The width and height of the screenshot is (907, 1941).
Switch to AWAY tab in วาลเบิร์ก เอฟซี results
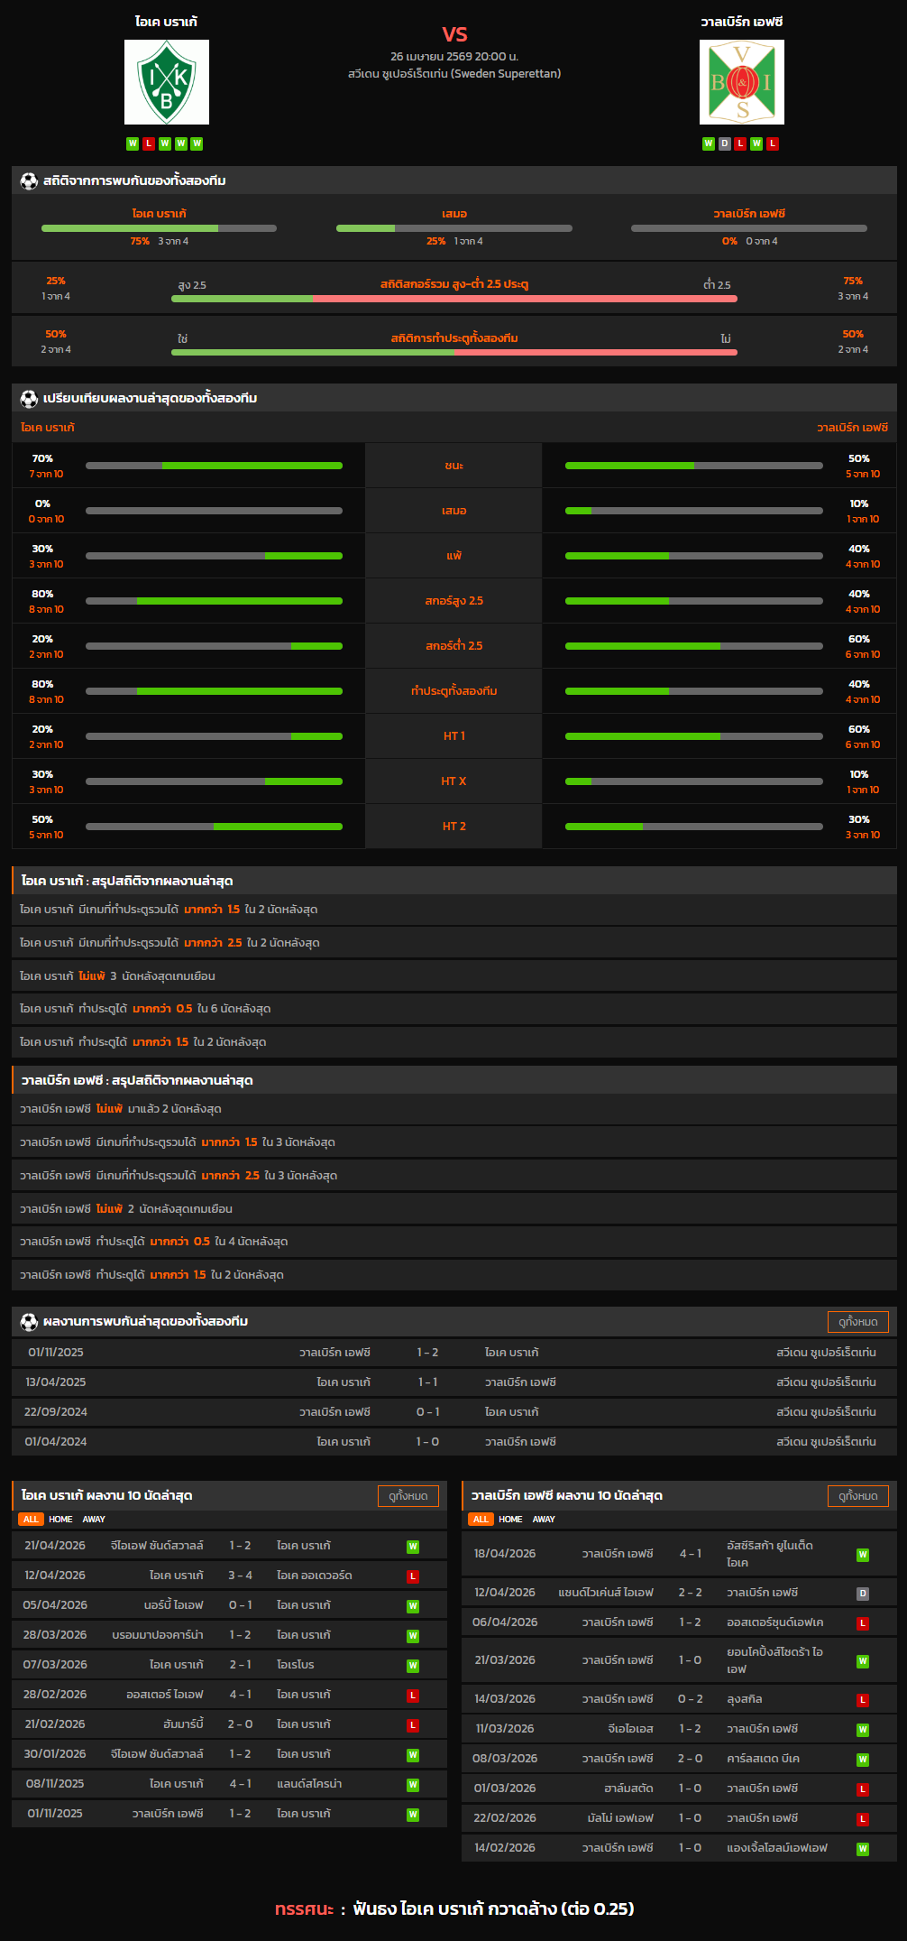(x=544, y=1520)
